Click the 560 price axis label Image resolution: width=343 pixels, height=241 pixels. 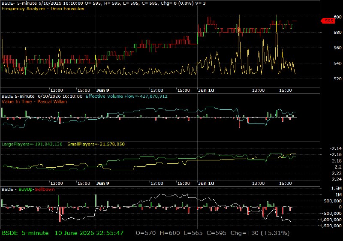click(337, 48)
